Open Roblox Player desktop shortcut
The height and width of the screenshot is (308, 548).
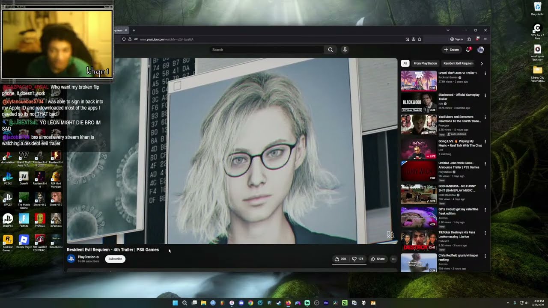pos(24,242)
